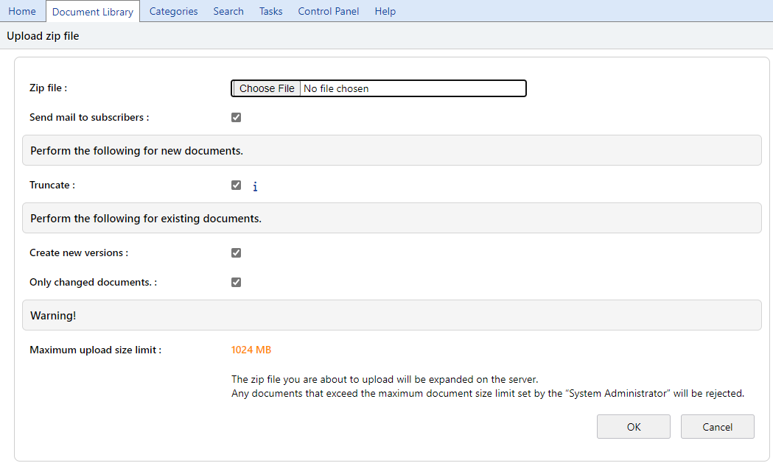Screen dimensions: 773x463
Task: Uncheck the Send mail to subscribers box
Action: pyautogui.click(x=236, y=117)
